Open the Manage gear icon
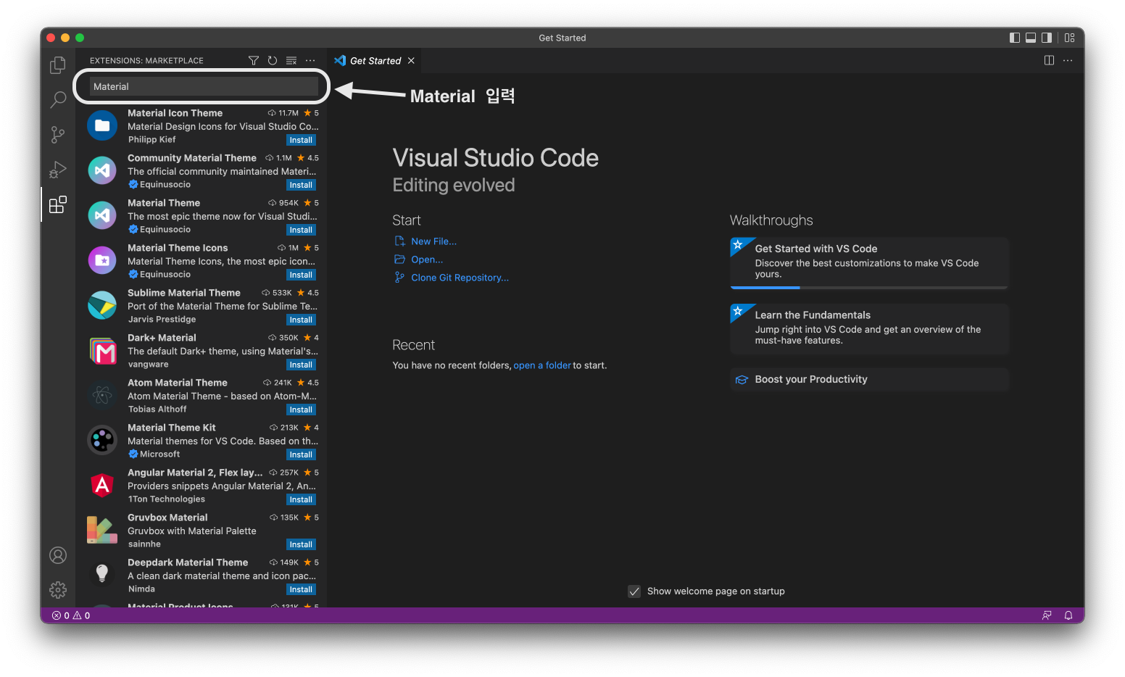The height and width of the screenshot is (677, 1125). 58,589
